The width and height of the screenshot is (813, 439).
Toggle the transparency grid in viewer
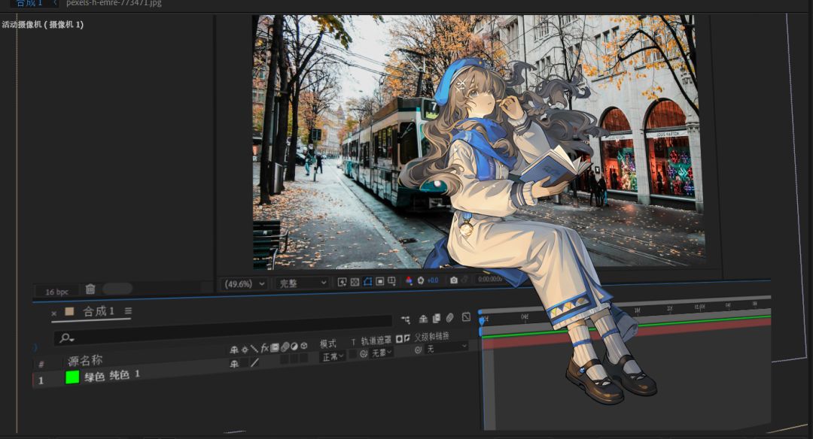point(355,282)
